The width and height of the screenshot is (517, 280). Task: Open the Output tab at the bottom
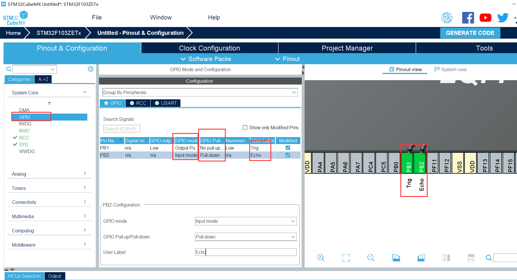(x=55, y=276)
